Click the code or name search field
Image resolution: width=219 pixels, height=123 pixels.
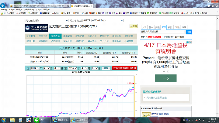click(163, 32)
